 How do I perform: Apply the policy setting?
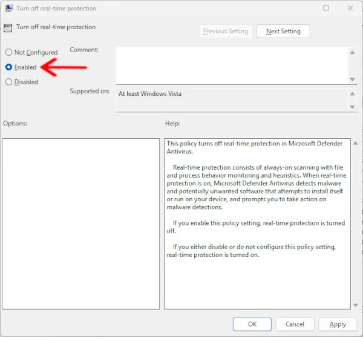[338, 324]
